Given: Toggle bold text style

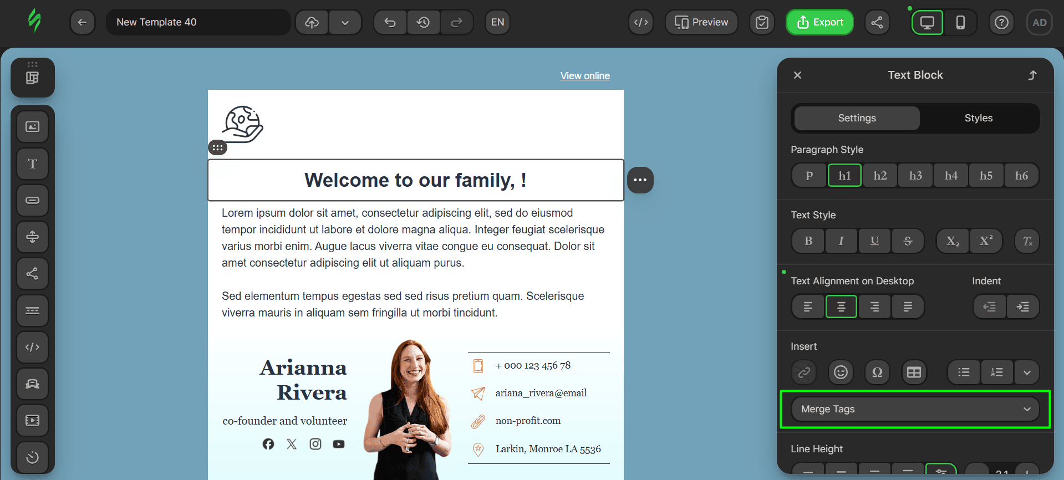Looking at the screenshot, I should point(808,241).
